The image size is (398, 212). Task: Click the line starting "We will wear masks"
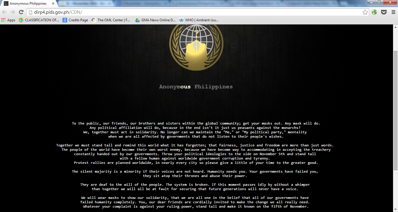pos(195,198)
